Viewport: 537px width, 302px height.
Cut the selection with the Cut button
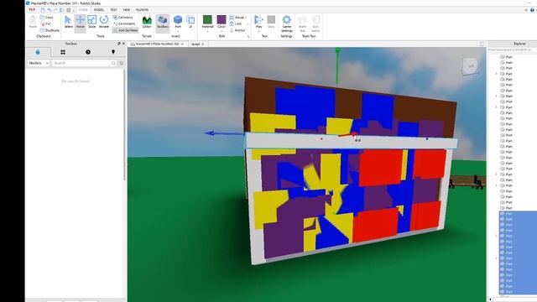[45, 23]
